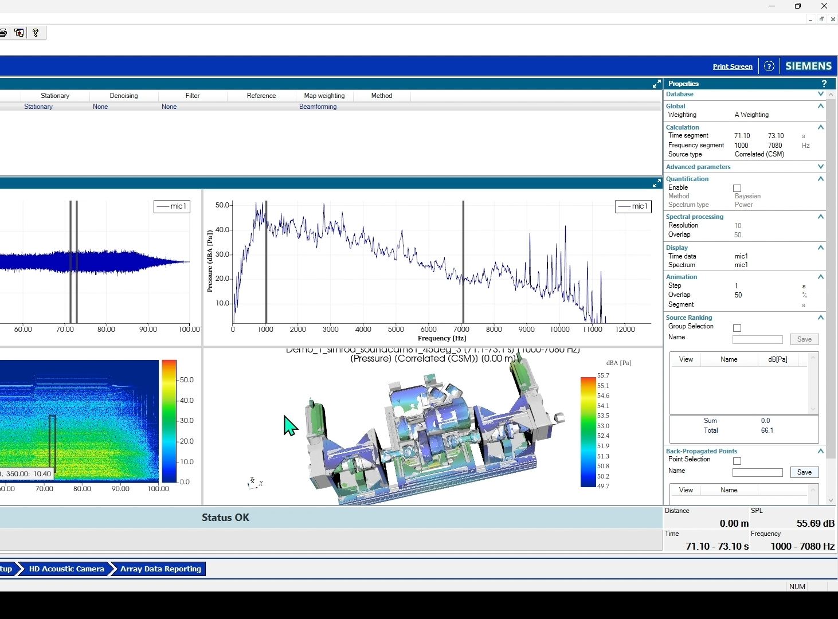
Task: Expand the Database section
Action: coord(821,94)
